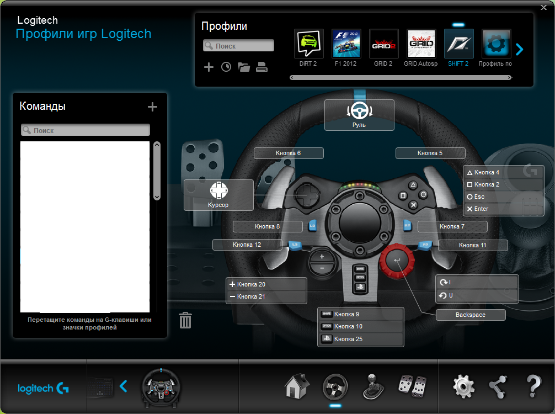The height and width of the screenshot is (414, 555).
Task: Select the triangle Кнопка 4 entry
Action: pos(503,172)
